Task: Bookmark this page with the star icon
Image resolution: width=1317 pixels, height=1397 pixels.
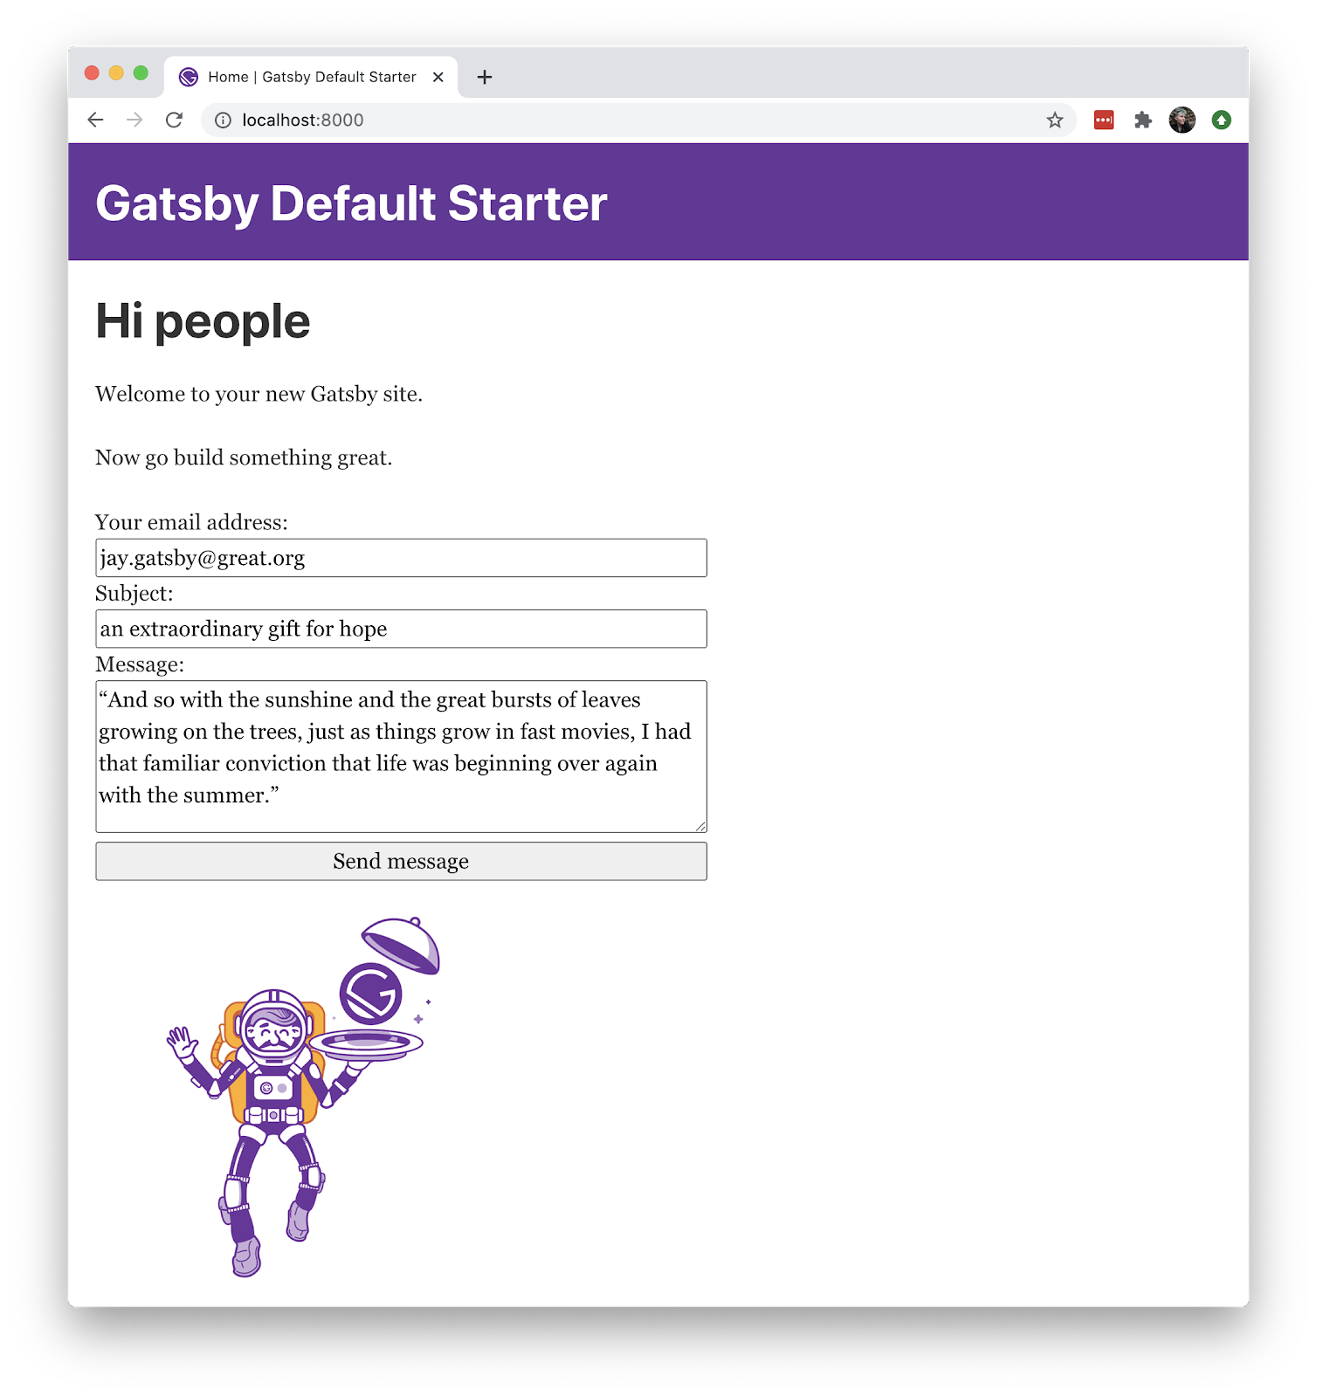Action: coord(1055,120)
